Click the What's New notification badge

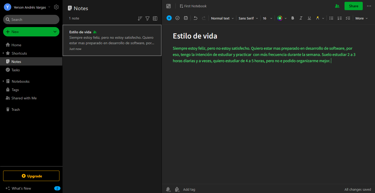pos(57,188)
